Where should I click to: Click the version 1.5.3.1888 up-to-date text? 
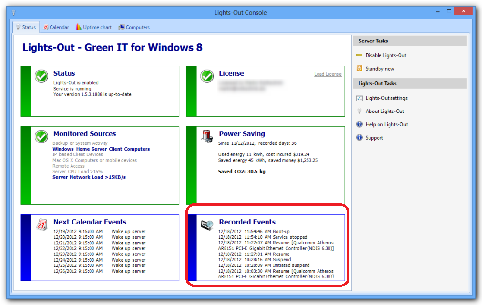point(92,94)
